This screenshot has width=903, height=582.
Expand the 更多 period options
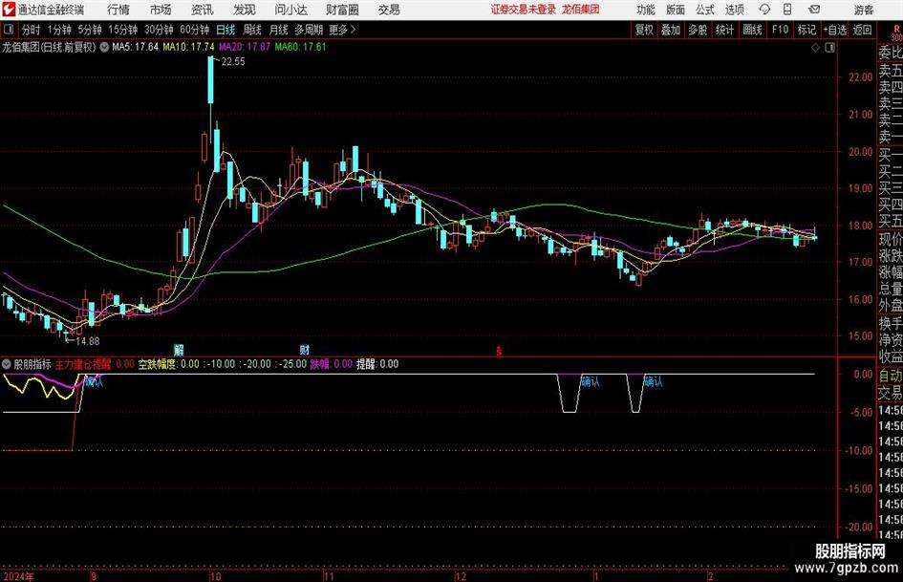point(342,30)
